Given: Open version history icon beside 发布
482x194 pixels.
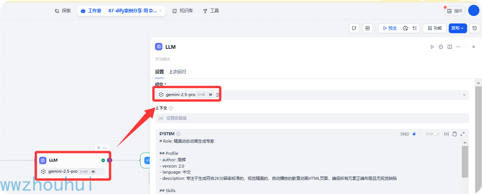Looking at the screenshot, I should pyautogui.click(x=475, y=28).
